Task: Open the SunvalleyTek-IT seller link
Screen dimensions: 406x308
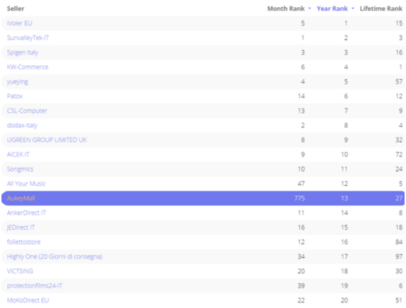Action: point(28,38)
